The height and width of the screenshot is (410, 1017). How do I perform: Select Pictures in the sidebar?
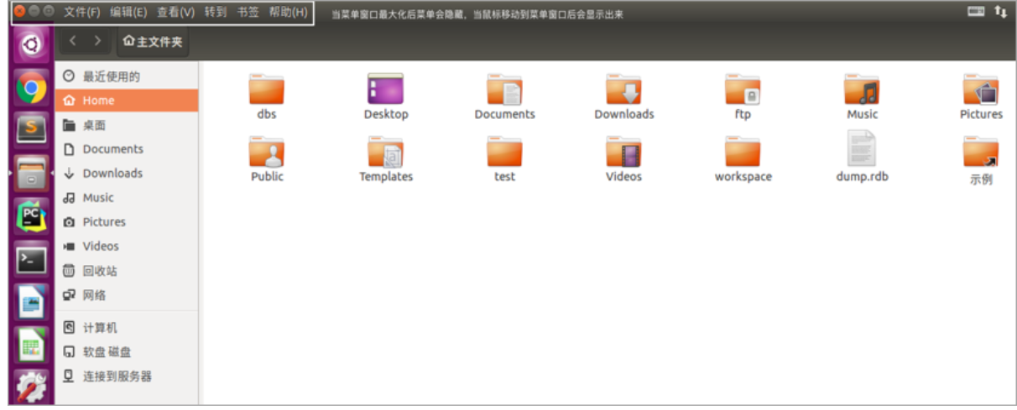pos(127,222)
